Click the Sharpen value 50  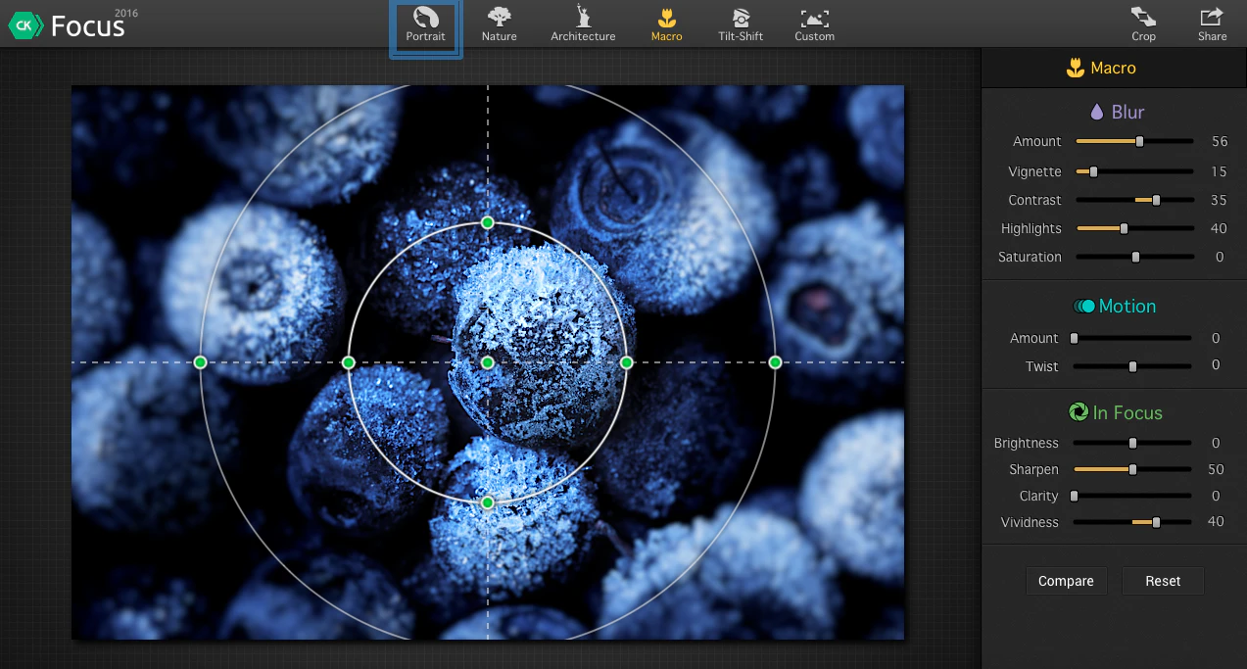coord(1216,469)
